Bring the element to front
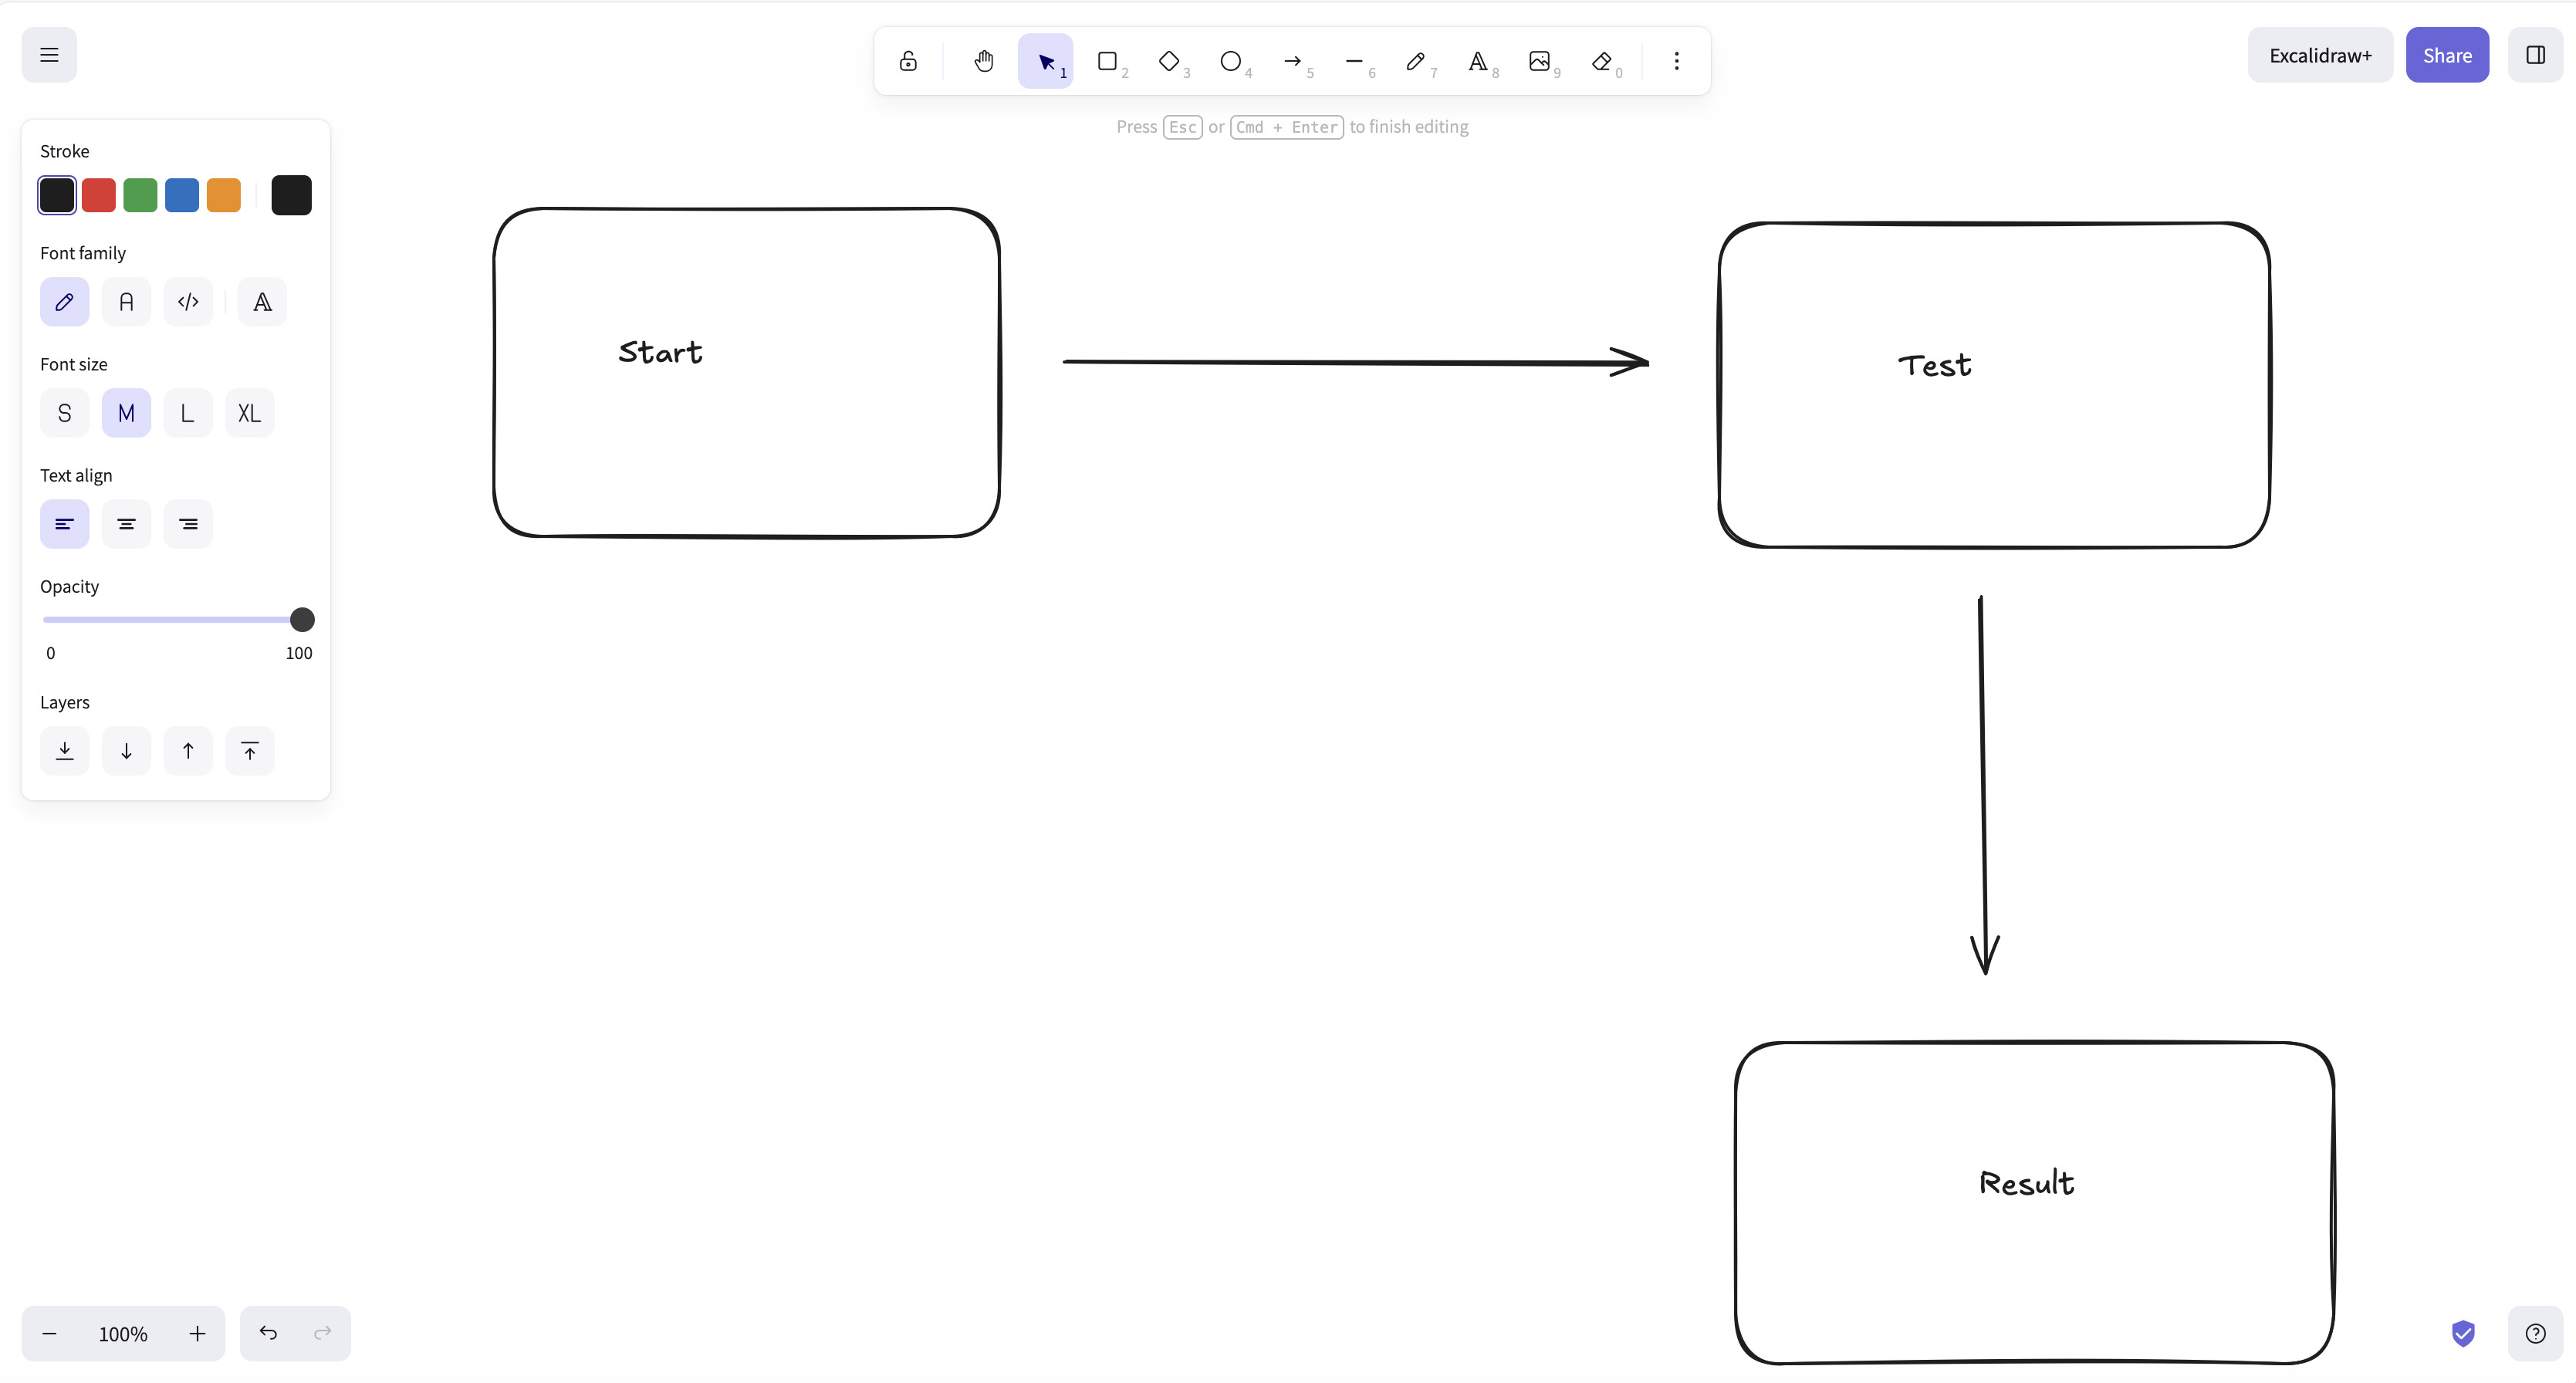The height and width of the screenshot is (1383, 2576). [x=250, y=751]
